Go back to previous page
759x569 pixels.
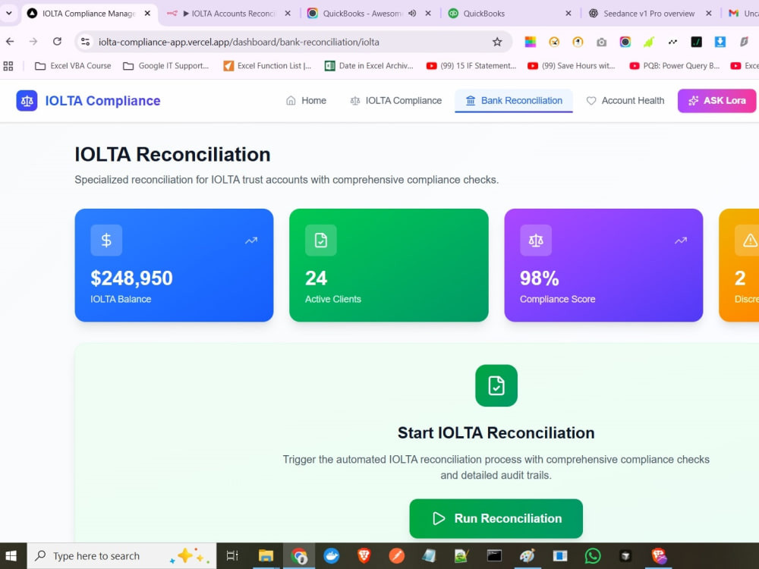coord(10,42)
